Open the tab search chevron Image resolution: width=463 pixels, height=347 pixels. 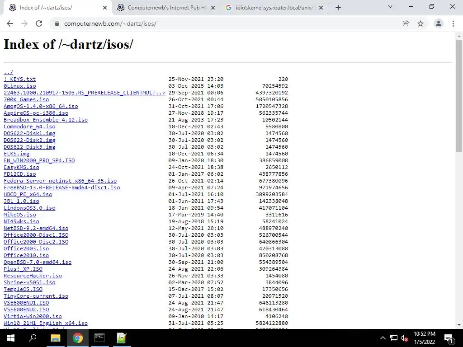390,6
